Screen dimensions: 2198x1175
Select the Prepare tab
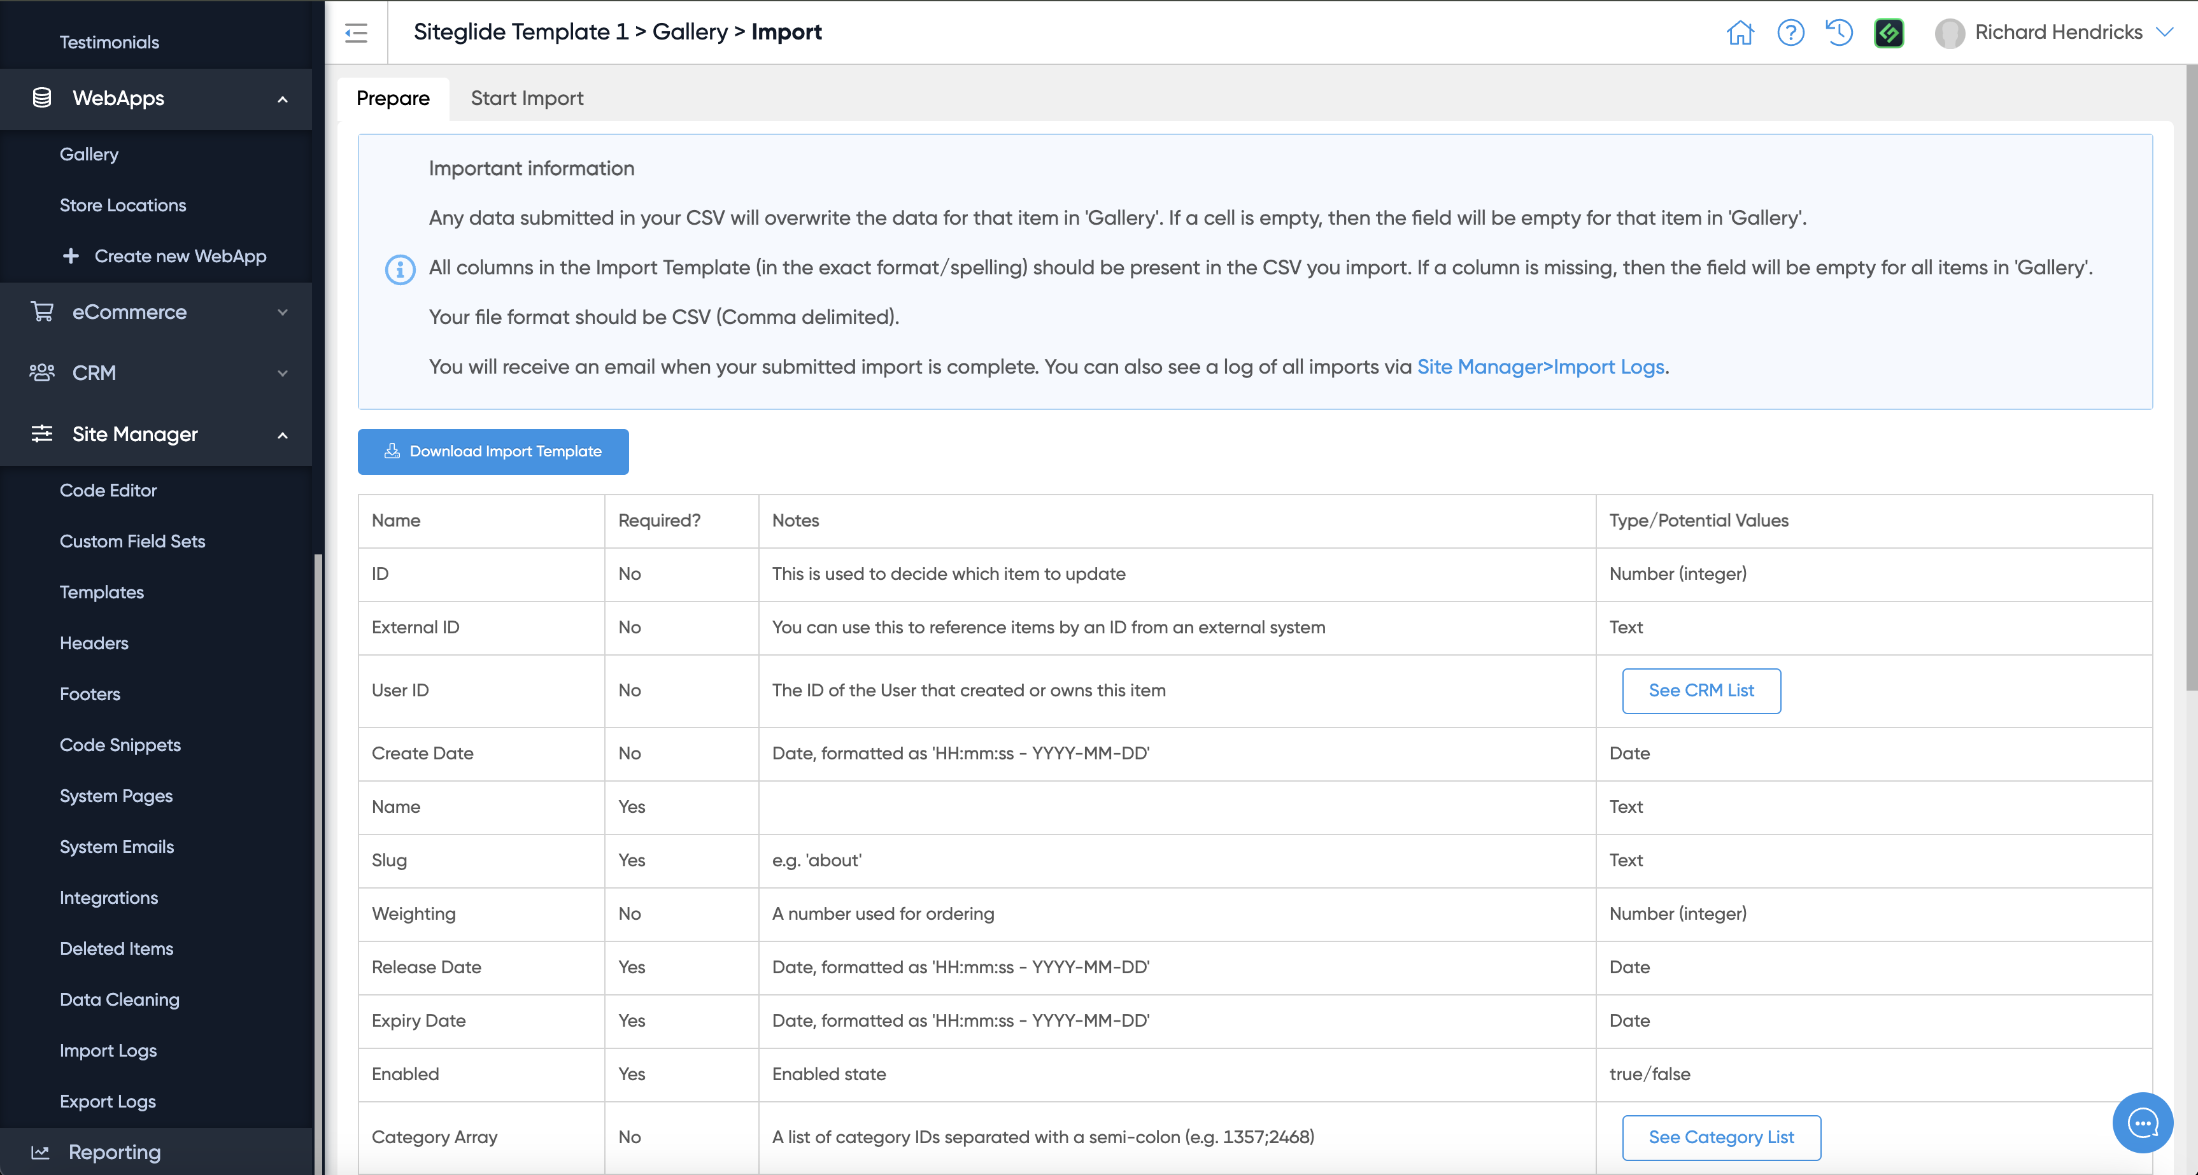[x=392, y=98]
